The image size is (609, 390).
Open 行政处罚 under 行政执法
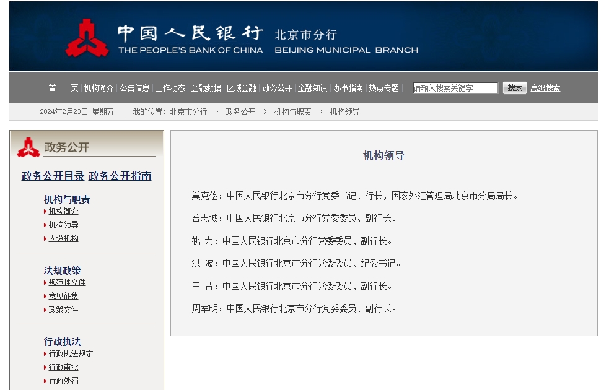[64, 381]
